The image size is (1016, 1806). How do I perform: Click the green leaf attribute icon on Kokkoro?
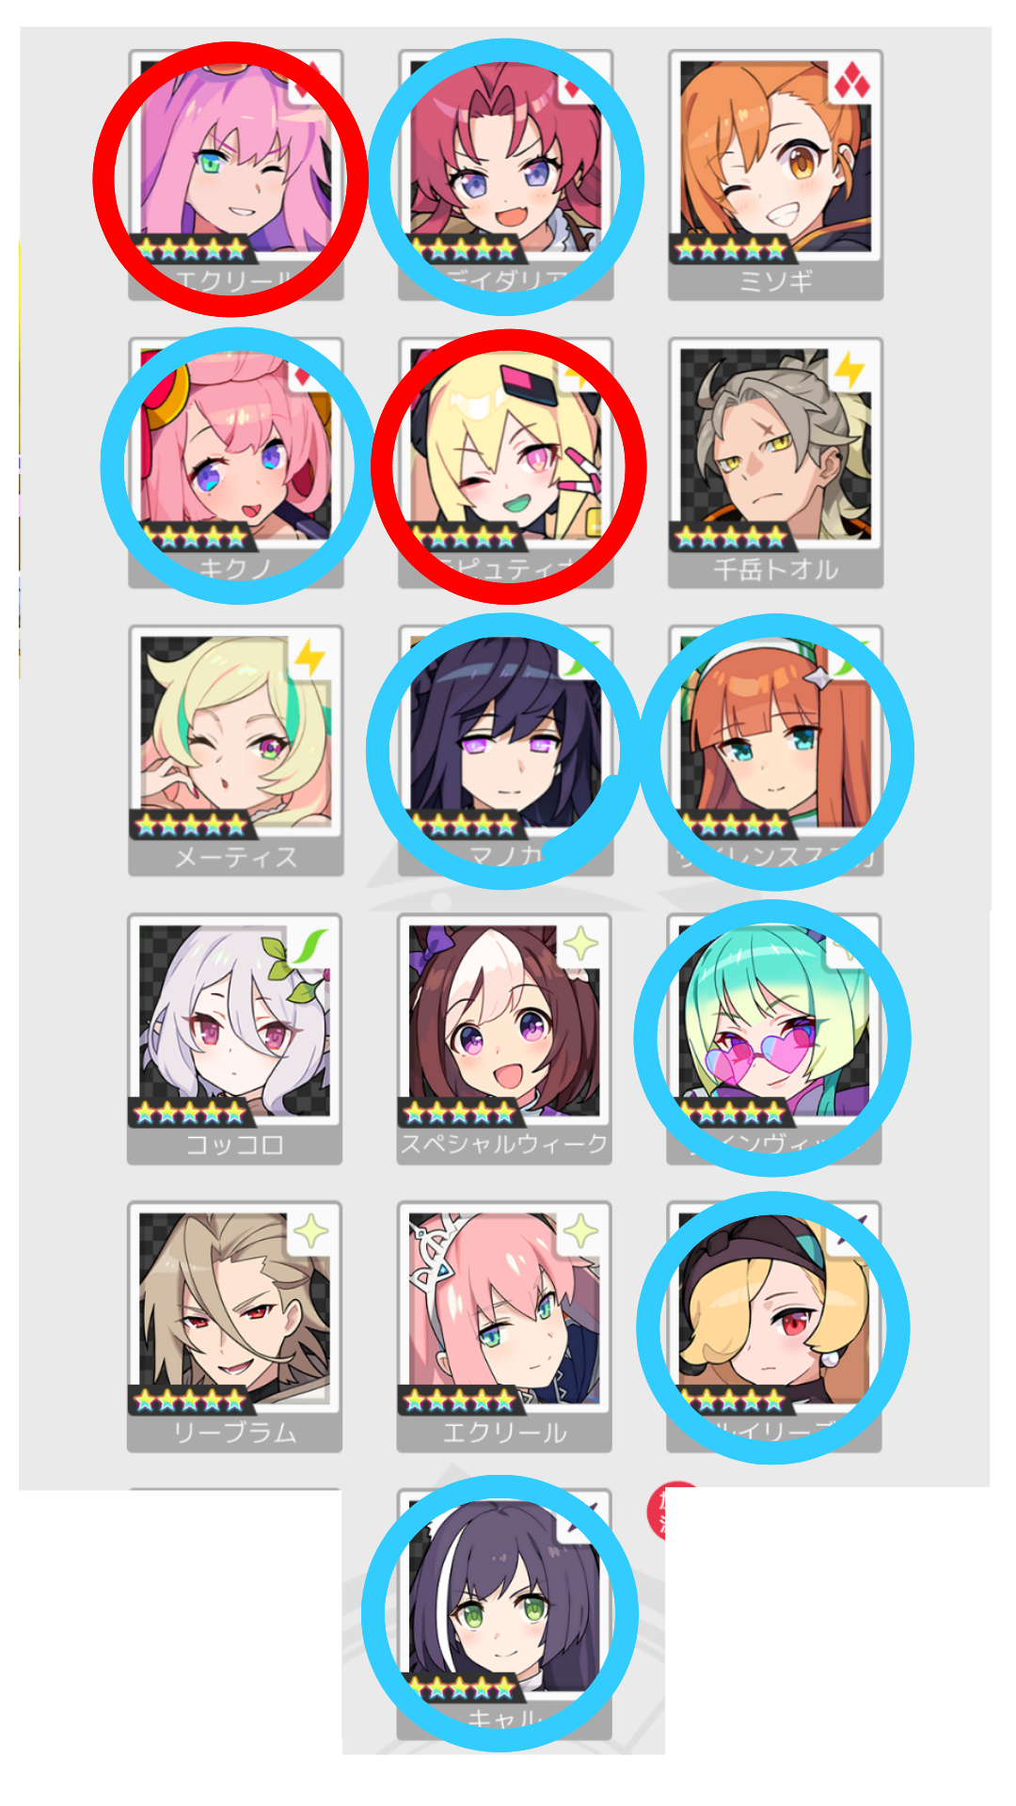pos(310,947)
